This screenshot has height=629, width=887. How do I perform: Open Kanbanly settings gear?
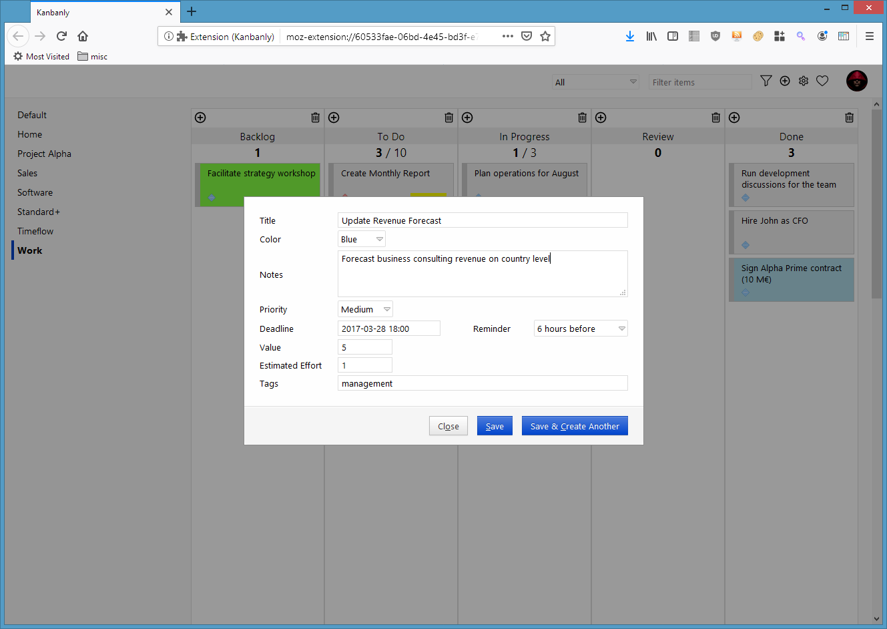click(804, 81)
